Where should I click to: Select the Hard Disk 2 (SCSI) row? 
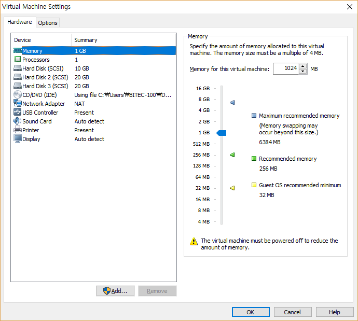click(94, 77)
